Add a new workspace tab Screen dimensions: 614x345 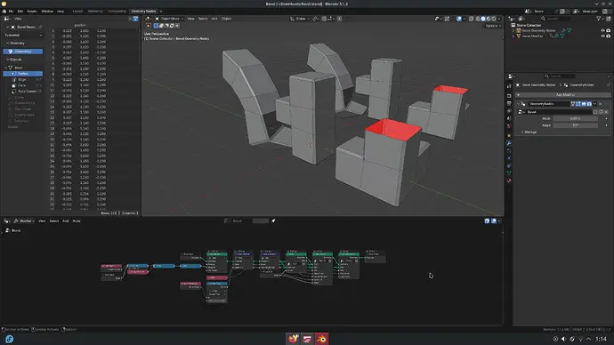pos(161,11)
